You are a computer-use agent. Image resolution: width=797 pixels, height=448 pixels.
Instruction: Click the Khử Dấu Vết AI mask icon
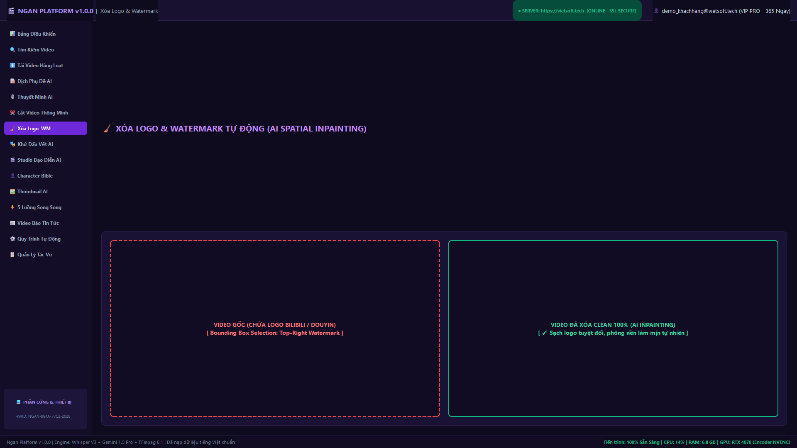(x=12, y=144)
